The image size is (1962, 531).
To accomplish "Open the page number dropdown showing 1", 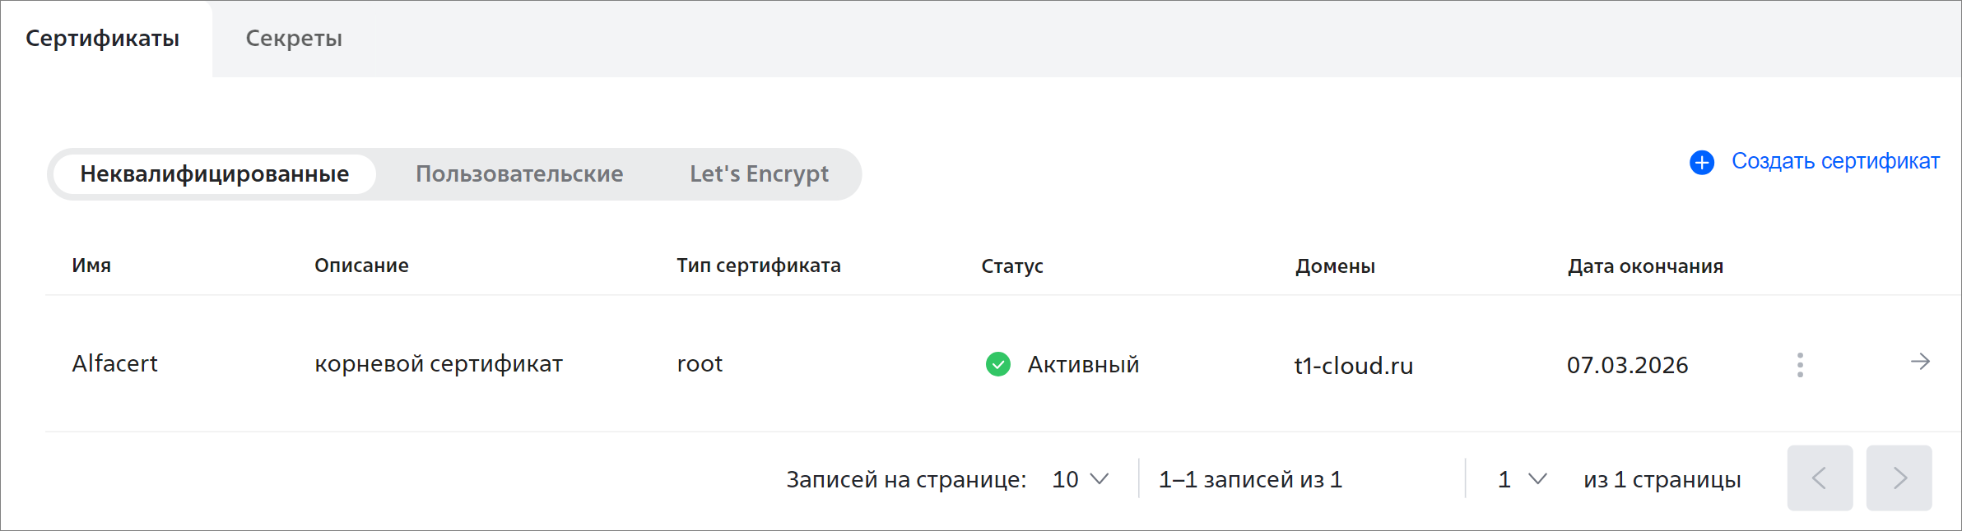I will click(1523, 479).
